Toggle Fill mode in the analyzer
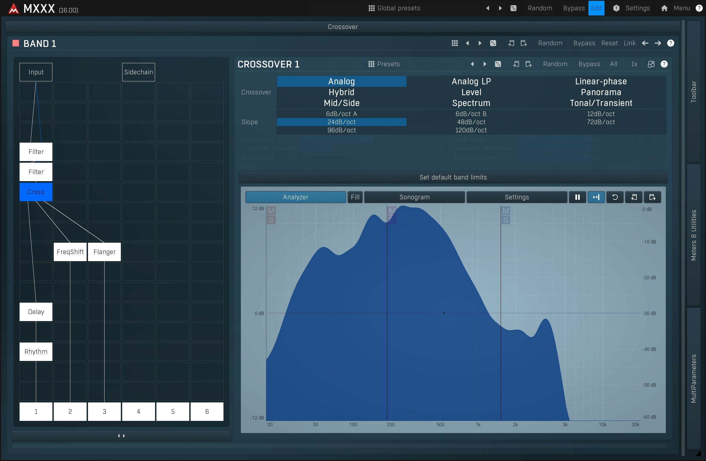 355,197
